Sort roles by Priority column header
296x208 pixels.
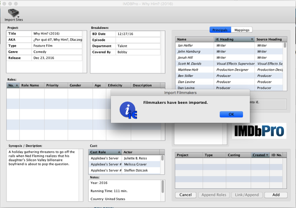pyautogui.click(x=56, y=86)
